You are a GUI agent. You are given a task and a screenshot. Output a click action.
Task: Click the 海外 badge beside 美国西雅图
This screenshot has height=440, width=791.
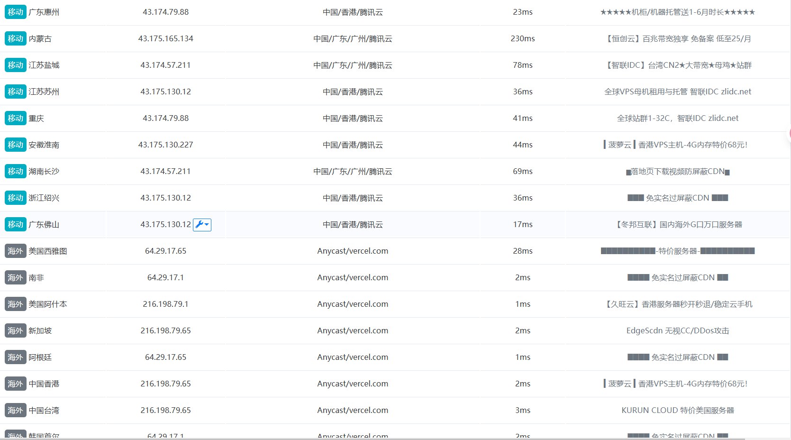[x=15, y=251]
